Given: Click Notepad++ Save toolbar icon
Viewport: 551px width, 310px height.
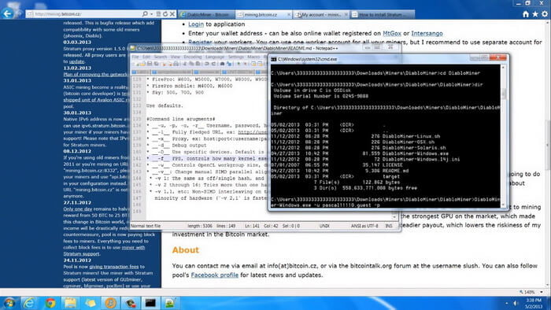Looking at the screenshot, I should (x=150, y=64).
